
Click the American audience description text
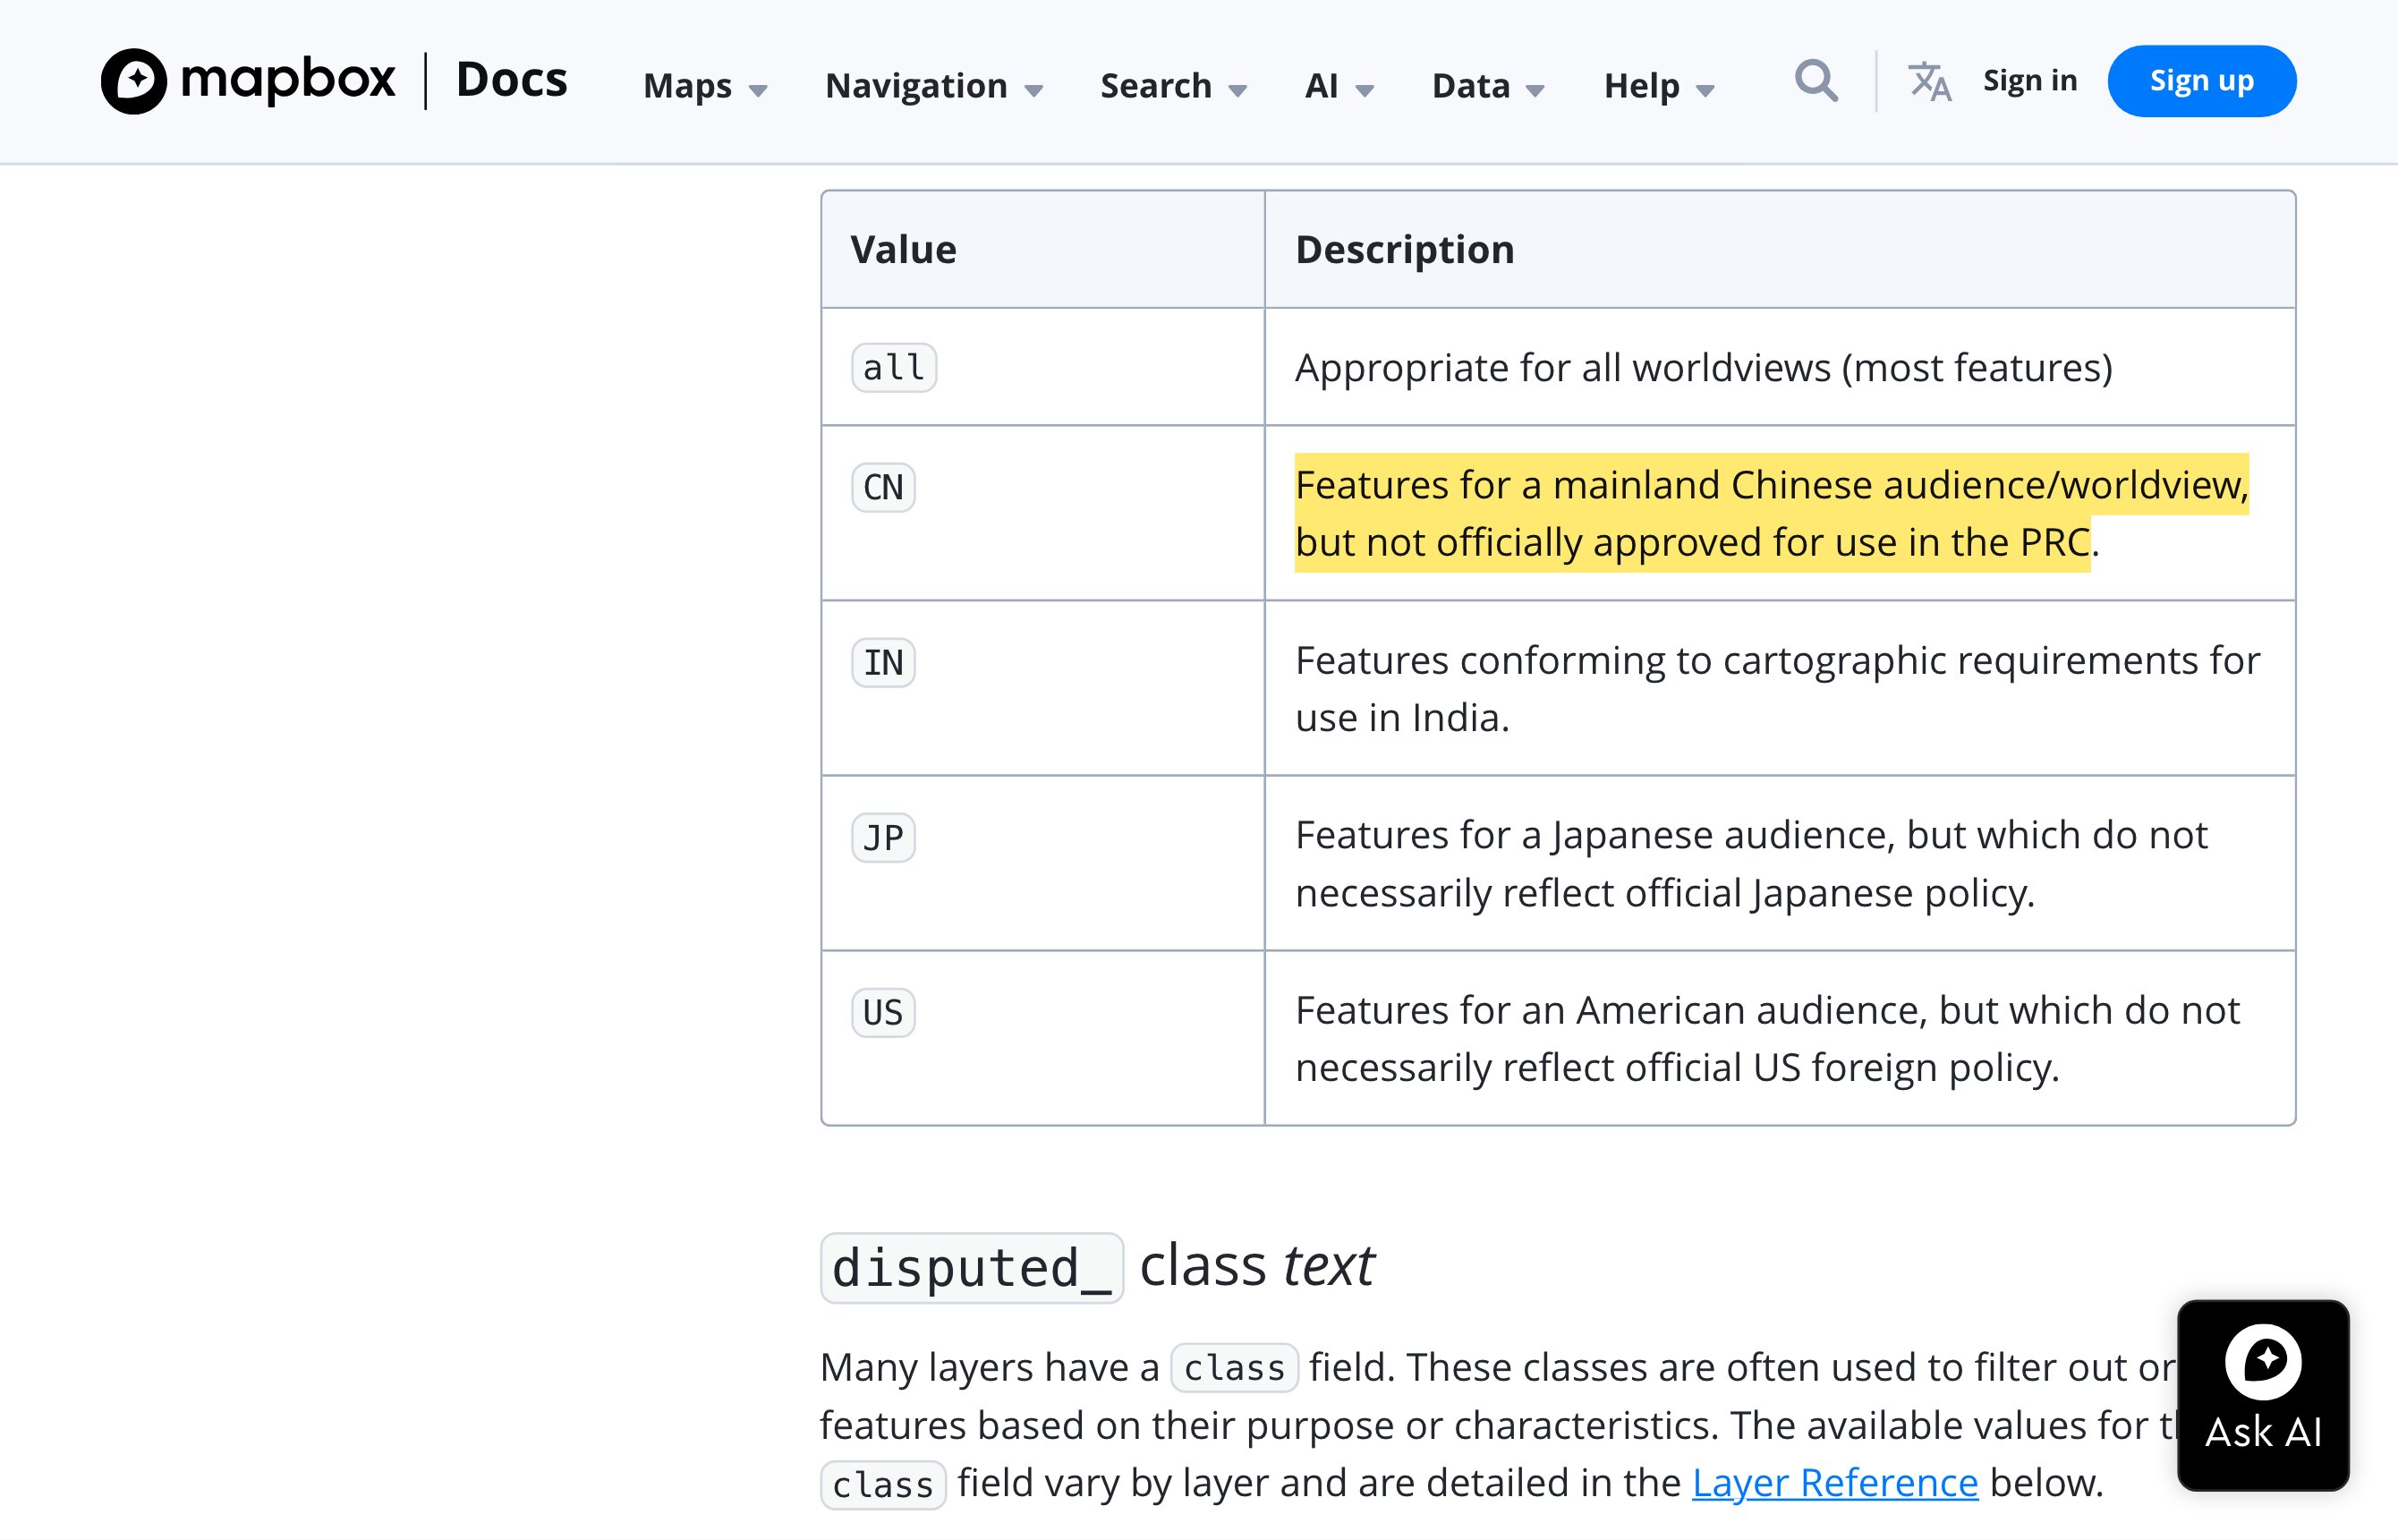pos(1767,1039)
